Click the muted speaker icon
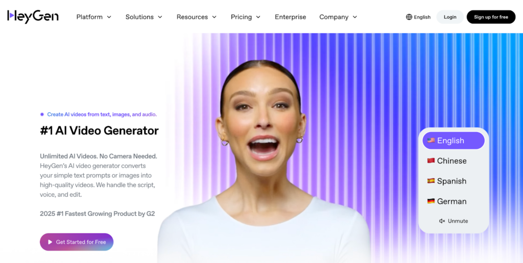Screen dimensions: 523x263 (442, 221)
